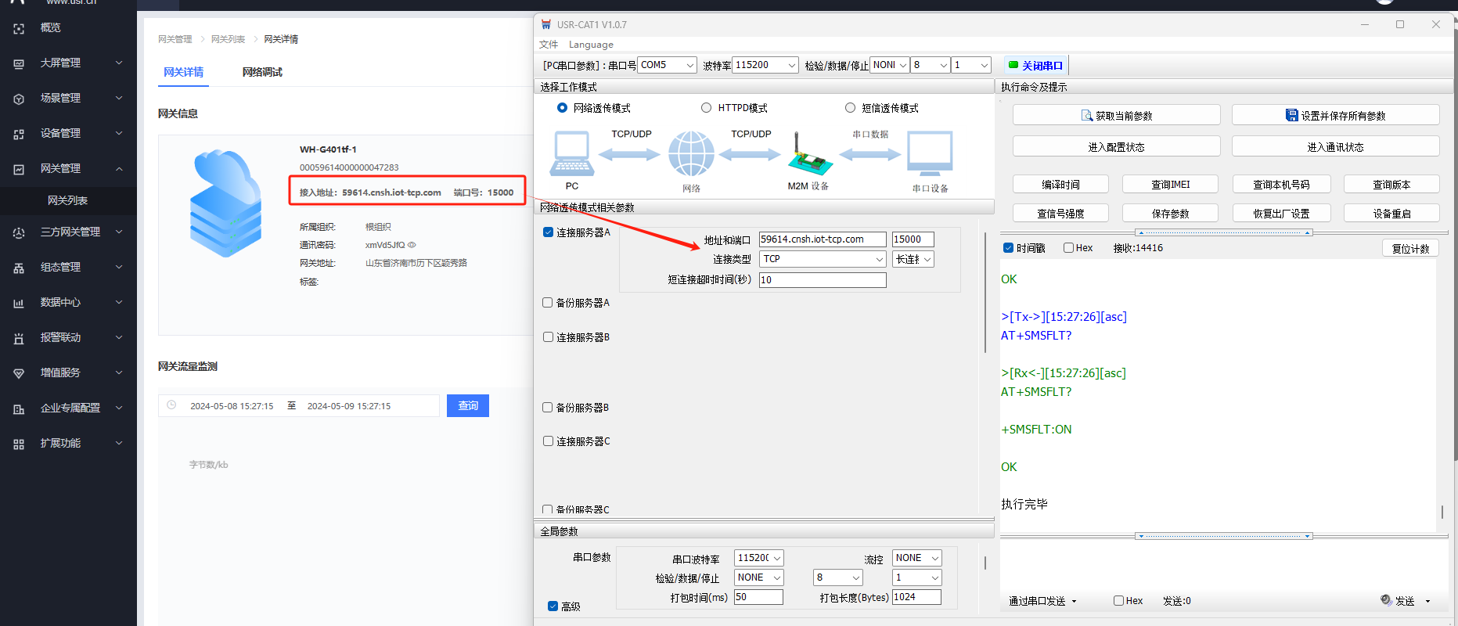Click the 扩展功能 grid icon

(19, 444)
